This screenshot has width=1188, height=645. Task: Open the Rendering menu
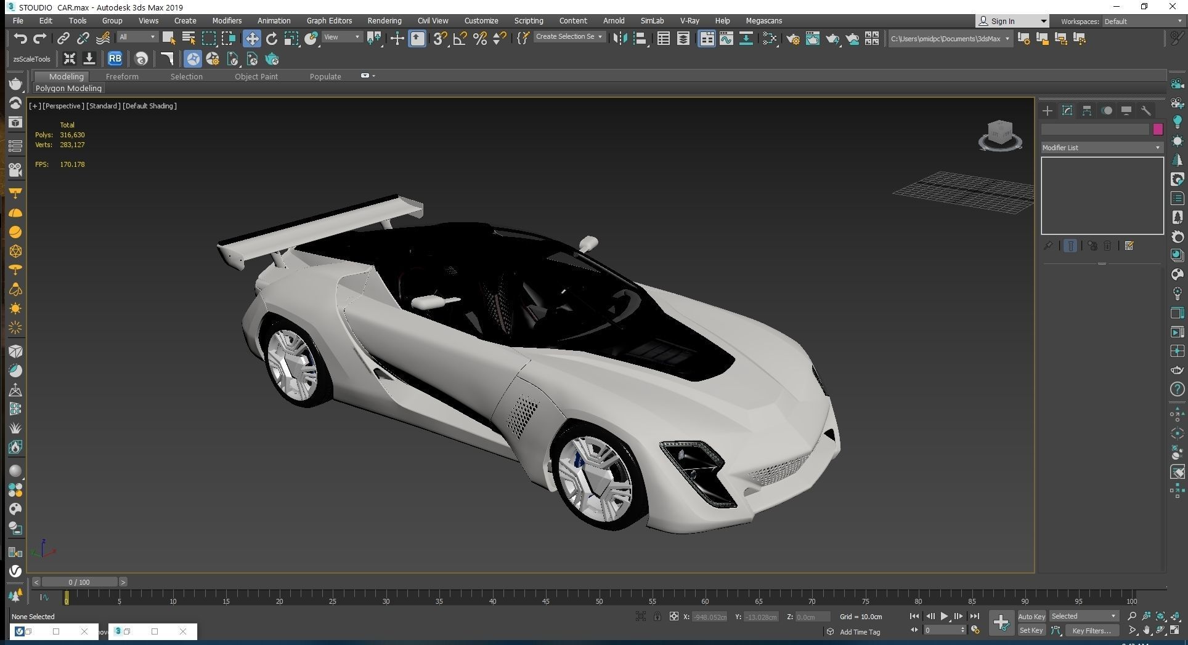[x=384, y=21]
